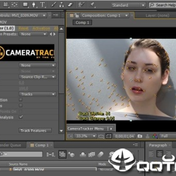Screen dimensions: 176x176
Task: Take a snapshot with the camera icon
Action: point(140,136)
